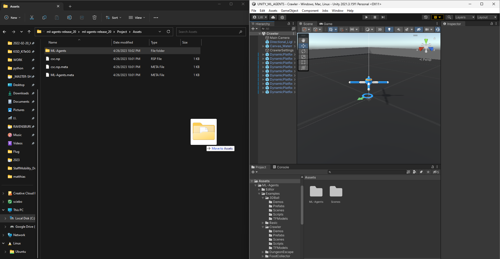500x259 pixels.
Task: Open search window icon in Hierarchy
Action: [293, 29]
